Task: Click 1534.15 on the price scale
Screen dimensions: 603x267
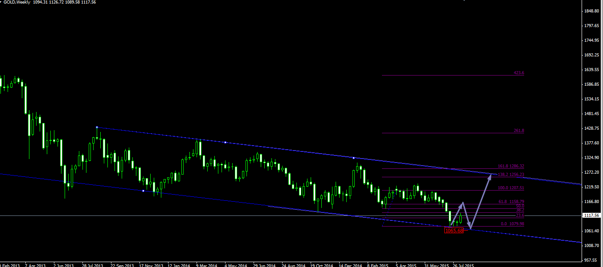Action: [592, 99]
